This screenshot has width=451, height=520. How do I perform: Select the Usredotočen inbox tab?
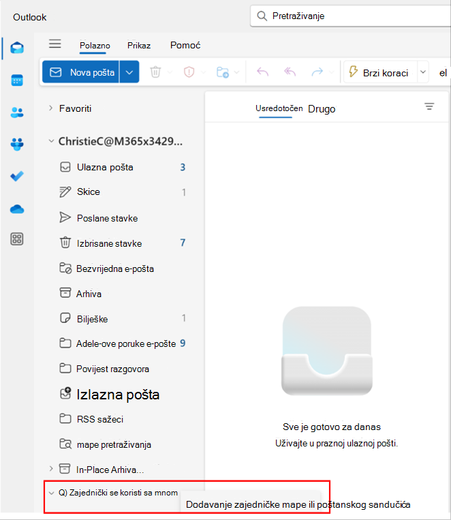(x=279, y=108)
